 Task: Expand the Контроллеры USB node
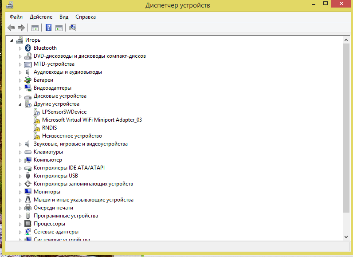[x=20, y=176]
